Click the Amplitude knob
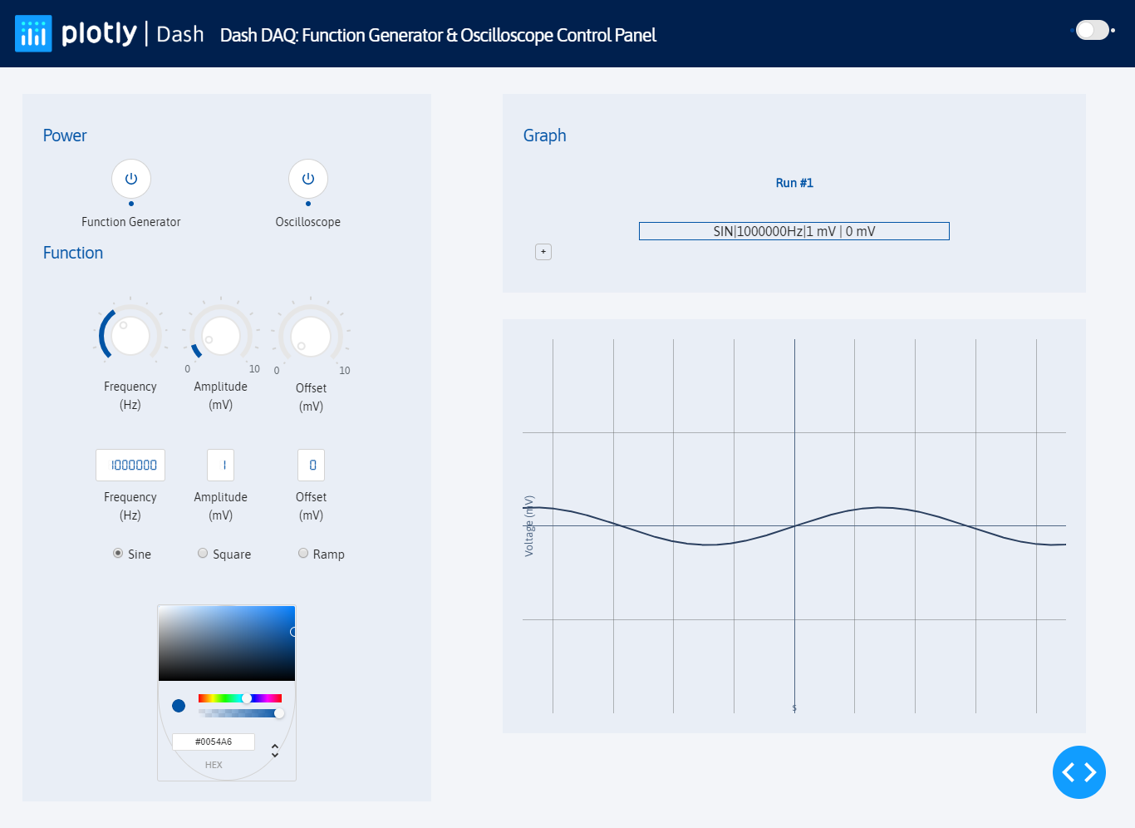Image resolution: width=1135 pixels, height=828 pixels. (221, 336)
